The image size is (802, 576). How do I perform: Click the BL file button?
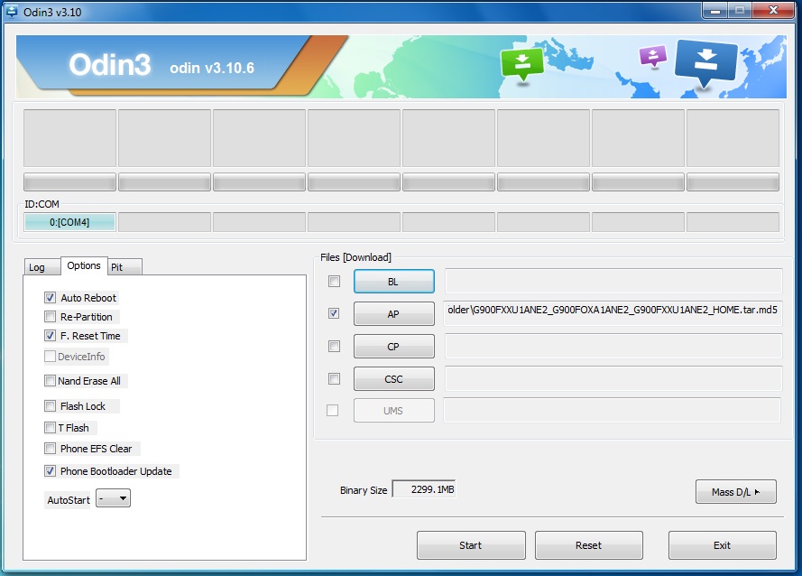(x=394, y=282)
